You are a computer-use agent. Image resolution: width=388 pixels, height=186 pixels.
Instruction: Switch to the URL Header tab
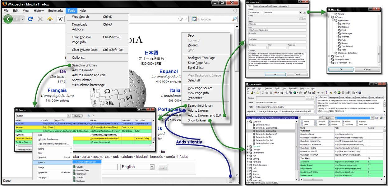284,6
